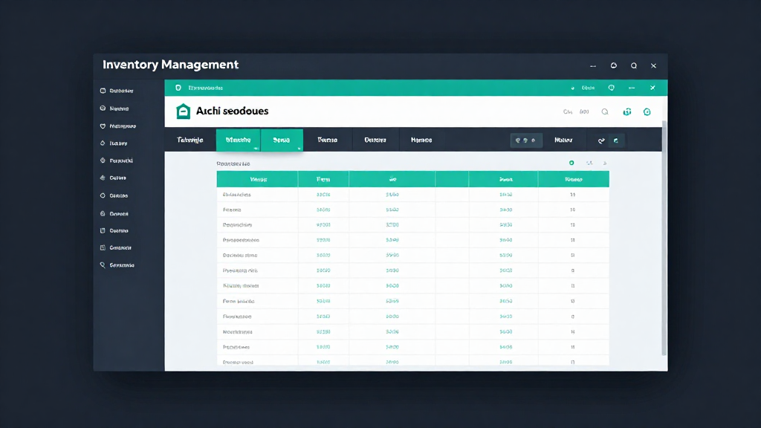761x428 pixels.
Task: Click the teal square icon next to the refresh arrow
Action: [616, 140]
